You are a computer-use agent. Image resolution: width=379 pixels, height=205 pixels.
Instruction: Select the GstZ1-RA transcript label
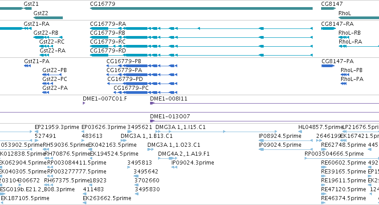[37, 24]
